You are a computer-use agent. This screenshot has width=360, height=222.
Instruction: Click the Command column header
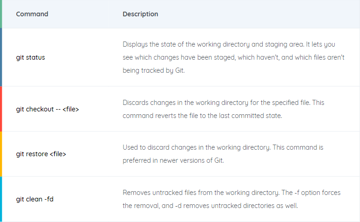coord(32,14)
